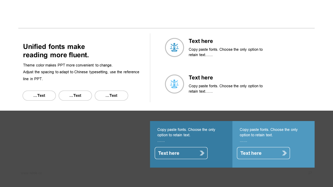Click the chevron arrow in the dark blue button
The height and width of the screenshot is (187, 333).
pyautogui.click(x=202, y=153)
